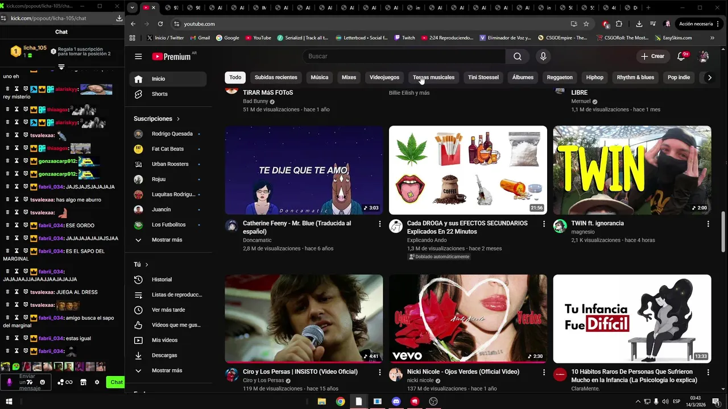Click the purple microphone in Kick chat

(9, 382)
